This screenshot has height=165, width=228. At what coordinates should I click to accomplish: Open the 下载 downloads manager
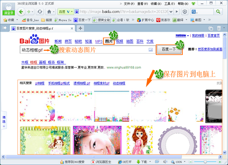pyautogui.click(x=142, y=162)
